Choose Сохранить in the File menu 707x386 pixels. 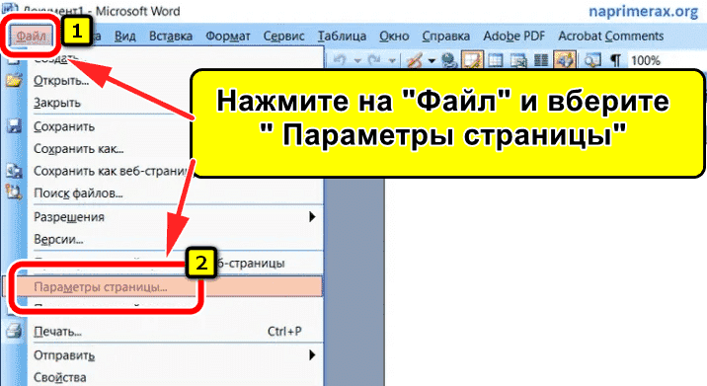(64, 126)
